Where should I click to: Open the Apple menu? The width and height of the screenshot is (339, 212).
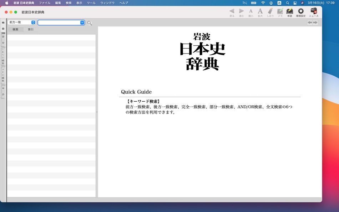pyautogui.click(x=7, y=3)
